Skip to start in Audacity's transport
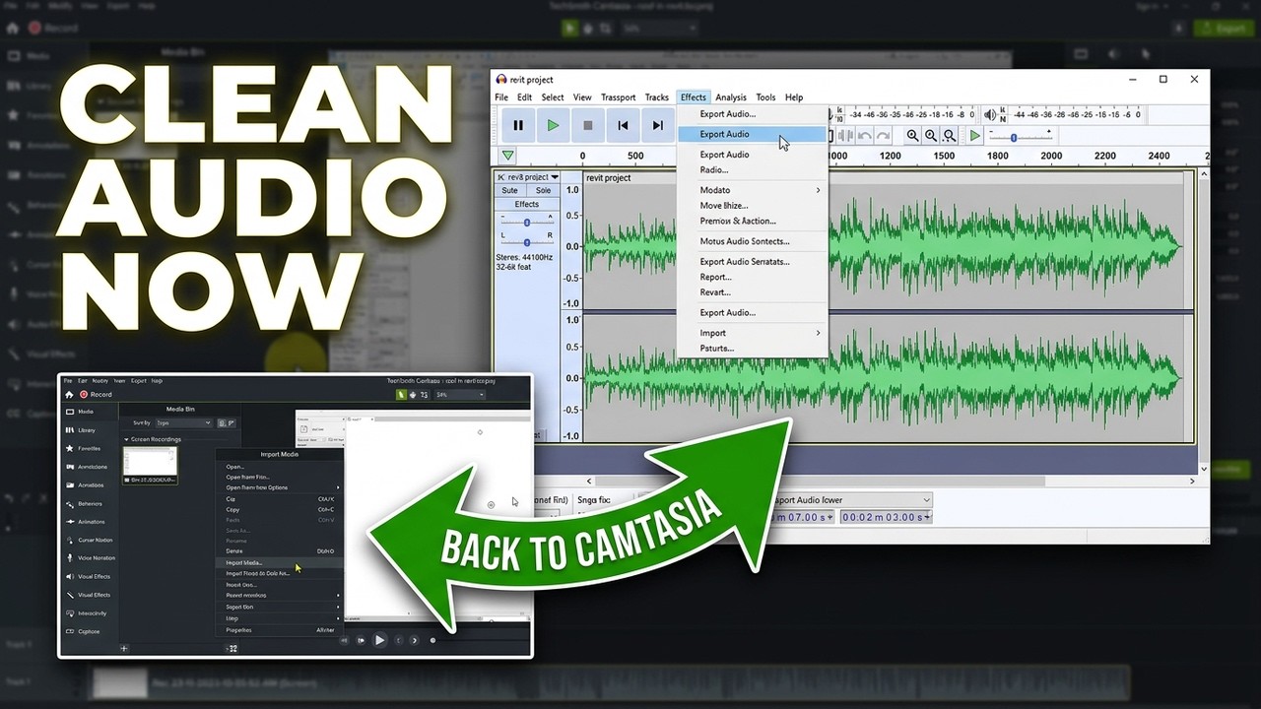 tap(623, 125)
